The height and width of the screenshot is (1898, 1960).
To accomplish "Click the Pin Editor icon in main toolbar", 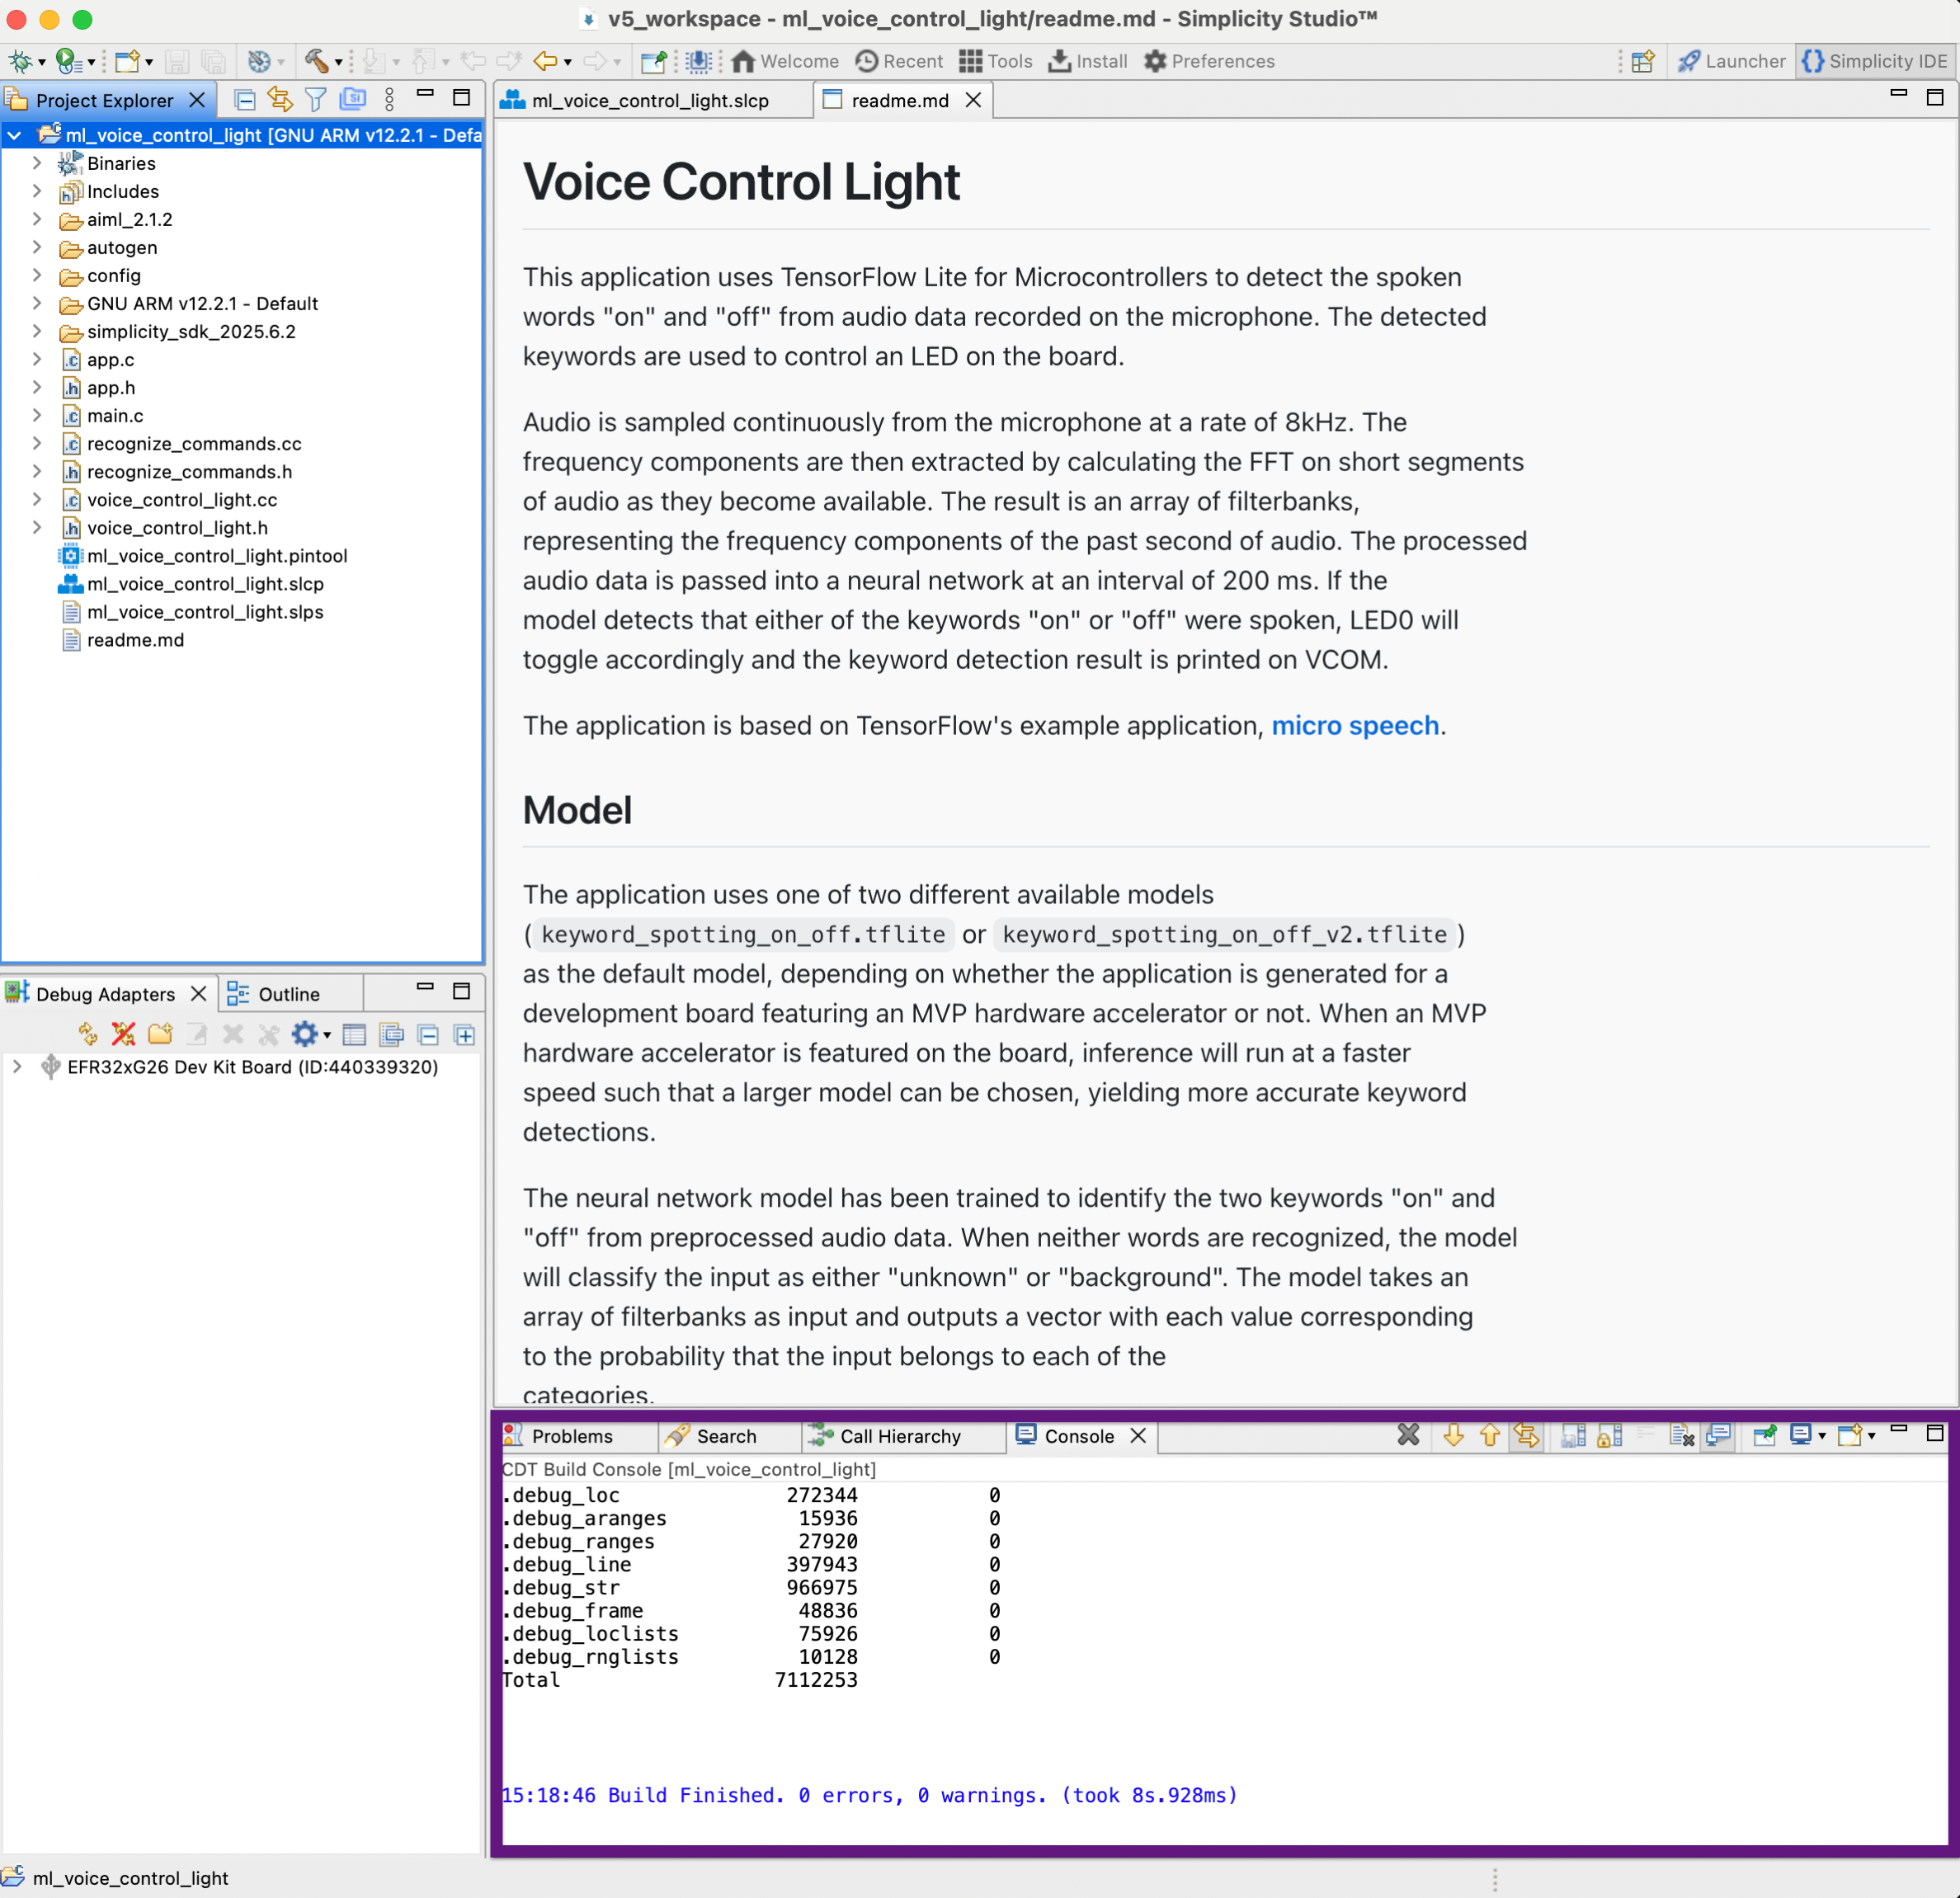I will [653, 62].
